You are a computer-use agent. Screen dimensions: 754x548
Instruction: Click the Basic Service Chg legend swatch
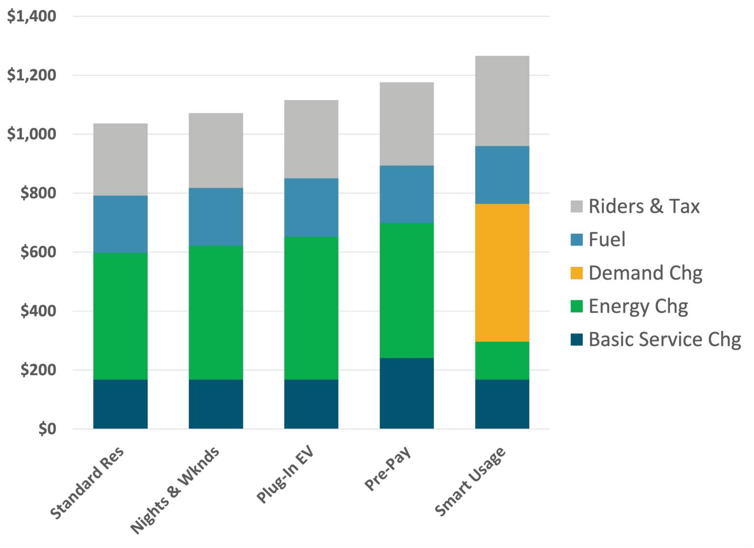pyautogui.click(x=576, y=340)
